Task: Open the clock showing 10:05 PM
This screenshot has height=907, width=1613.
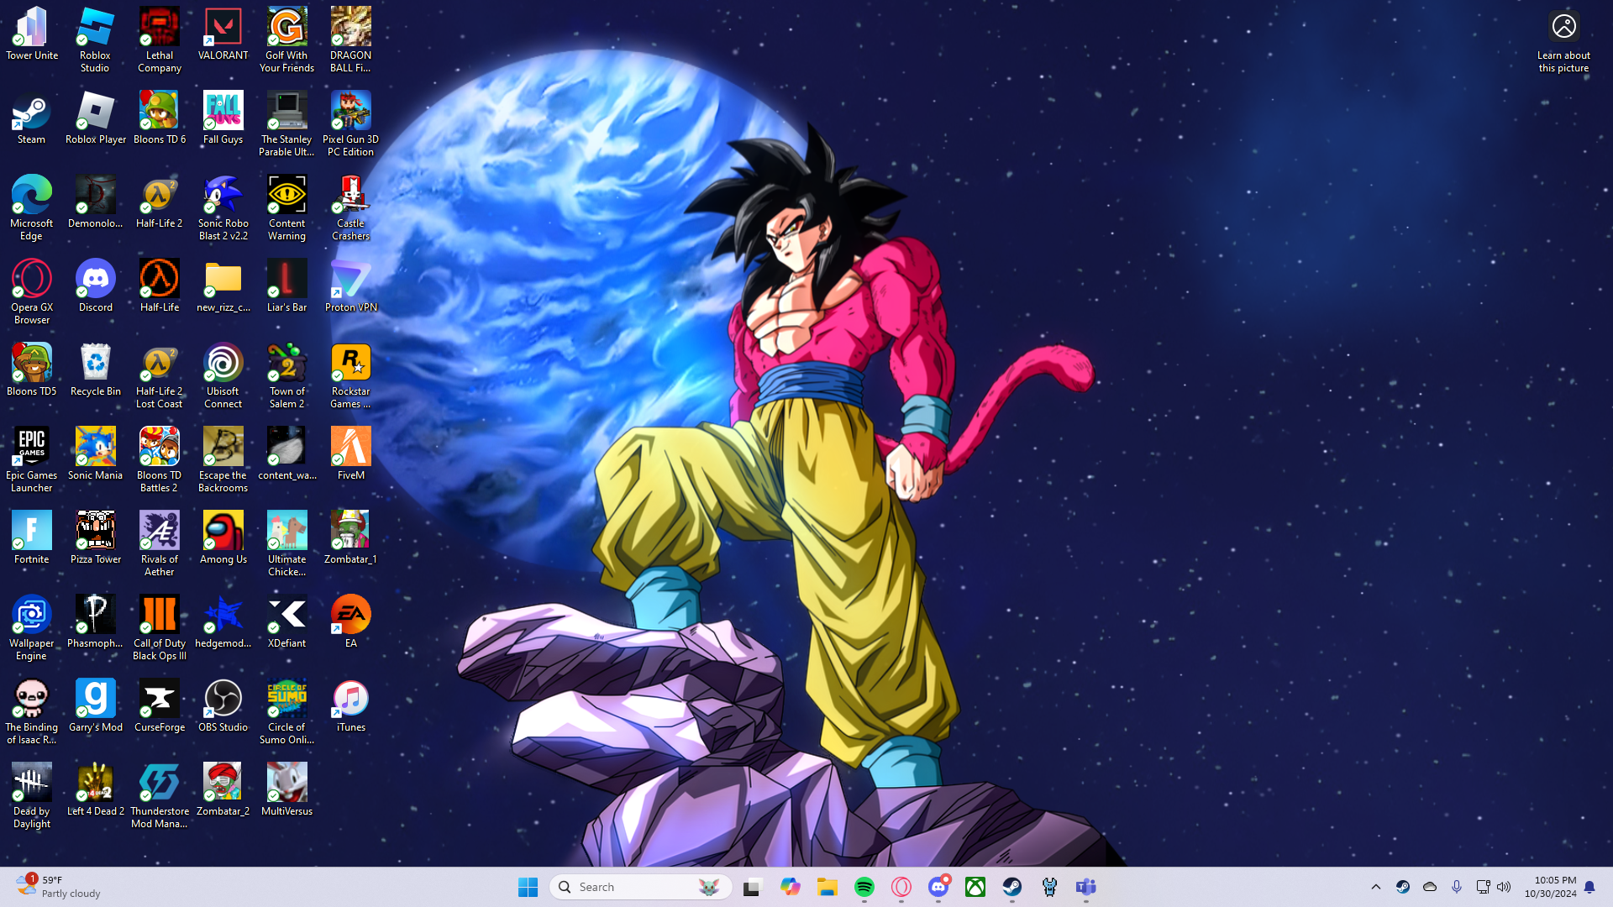Action: point(1551,887)
